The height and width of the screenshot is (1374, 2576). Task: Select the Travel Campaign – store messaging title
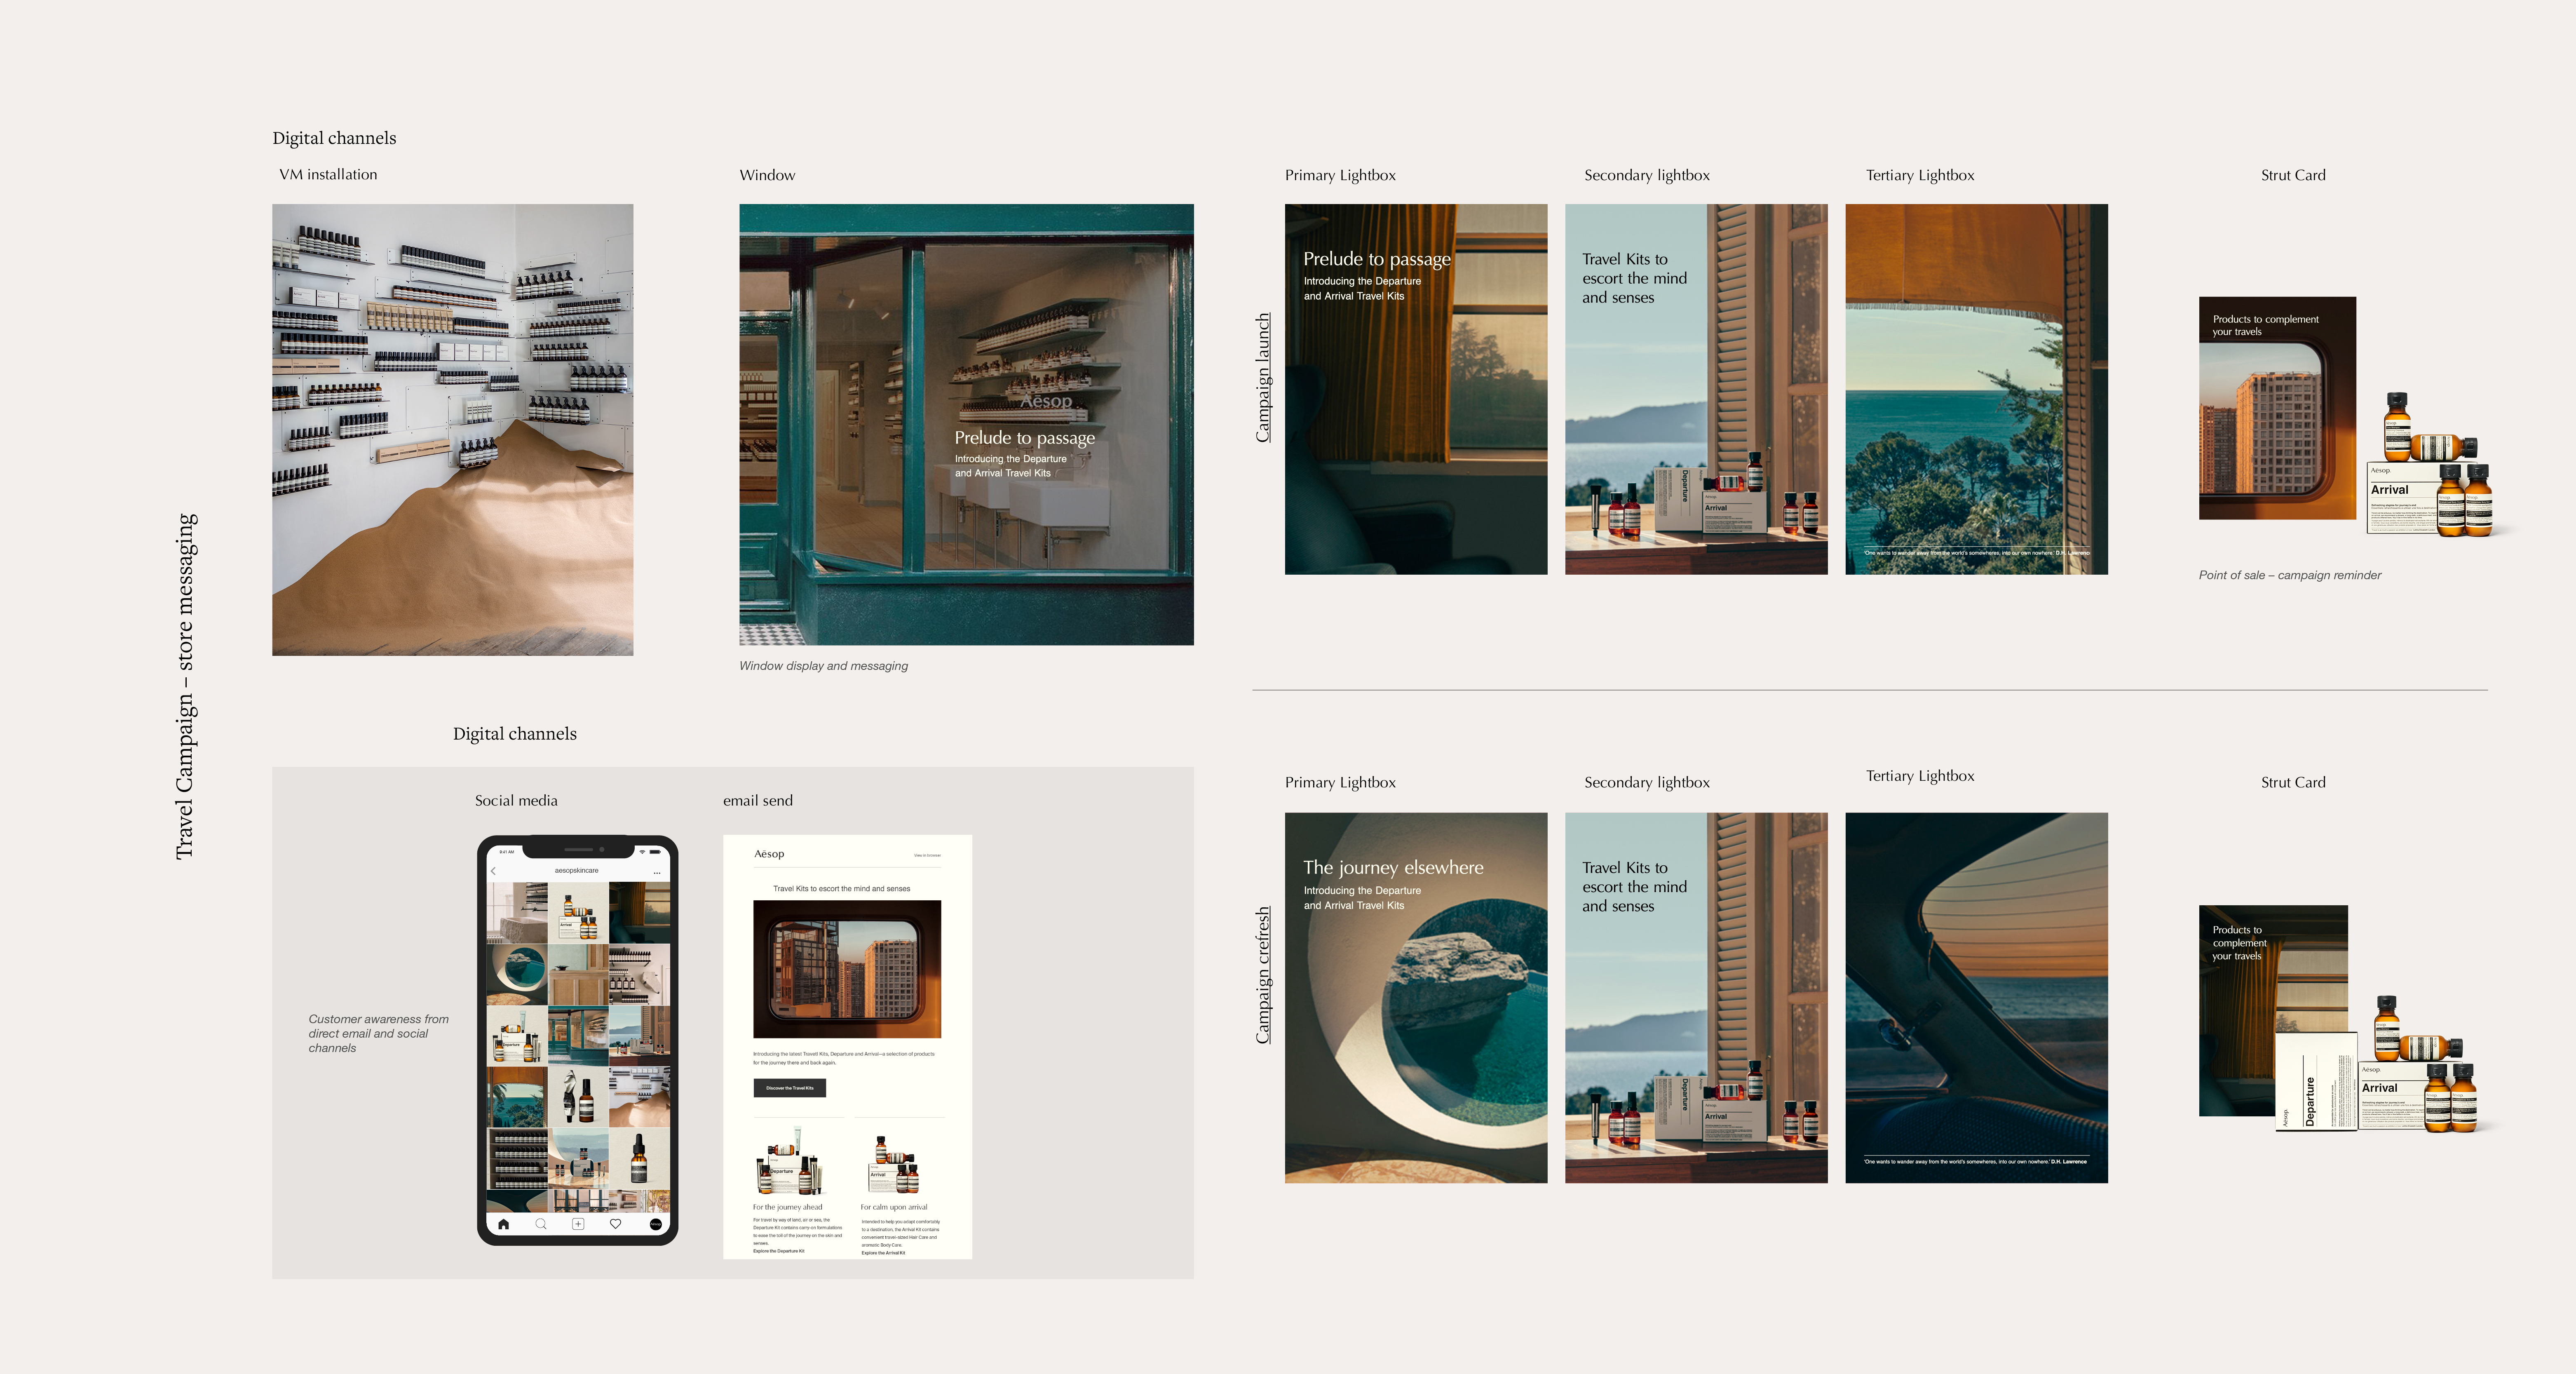(x=186, y=686)
